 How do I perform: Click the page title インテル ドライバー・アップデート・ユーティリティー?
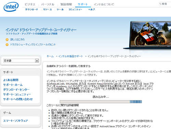[41, 30]
